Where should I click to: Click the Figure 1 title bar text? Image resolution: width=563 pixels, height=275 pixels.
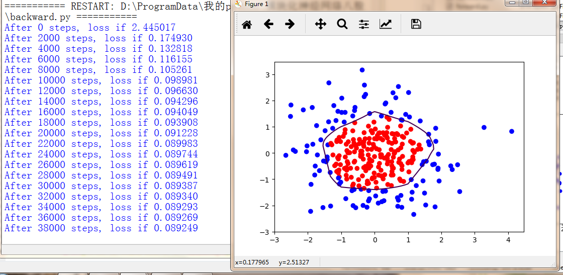(x=256, y=4)
